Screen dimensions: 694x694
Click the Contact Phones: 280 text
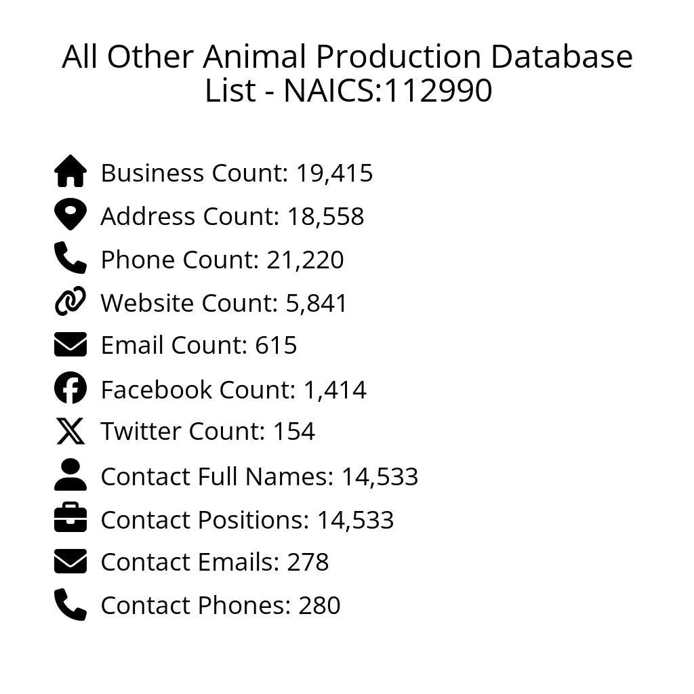(x=220, y=606)
